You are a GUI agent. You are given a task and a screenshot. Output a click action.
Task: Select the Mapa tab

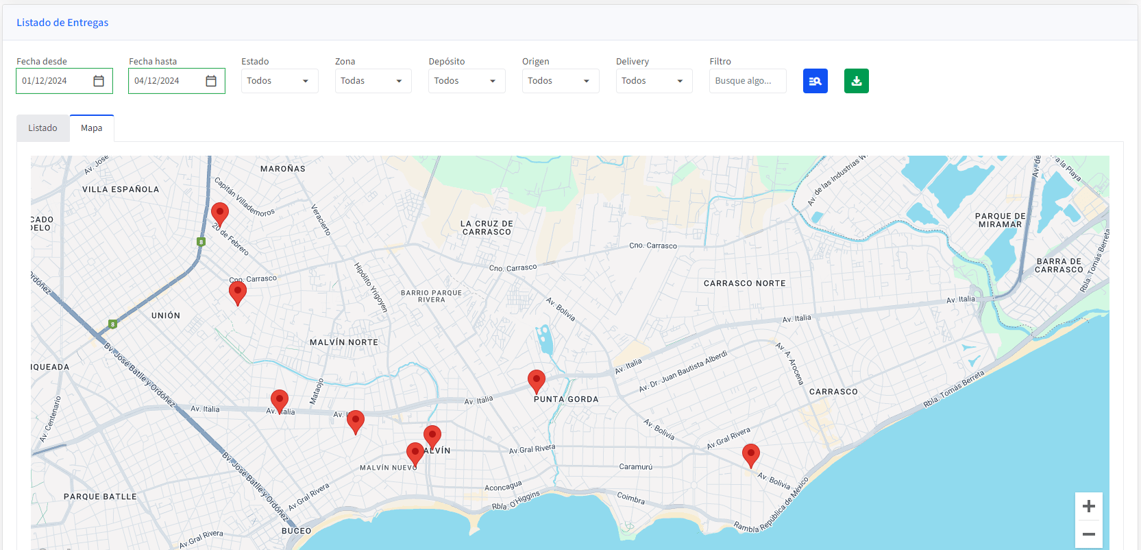click(91, 128)
